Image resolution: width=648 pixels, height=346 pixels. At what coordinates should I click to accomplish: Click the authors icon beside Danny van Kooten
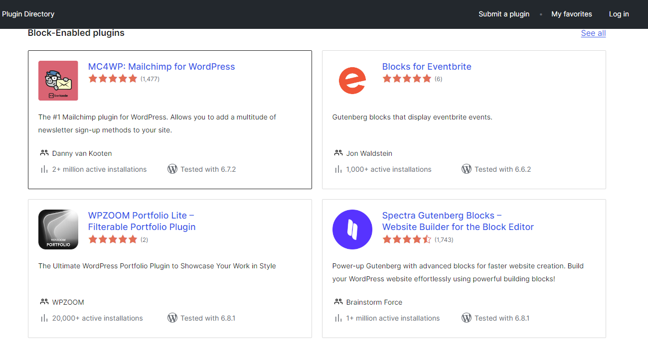pyautogui.click(x=44, y=153)
